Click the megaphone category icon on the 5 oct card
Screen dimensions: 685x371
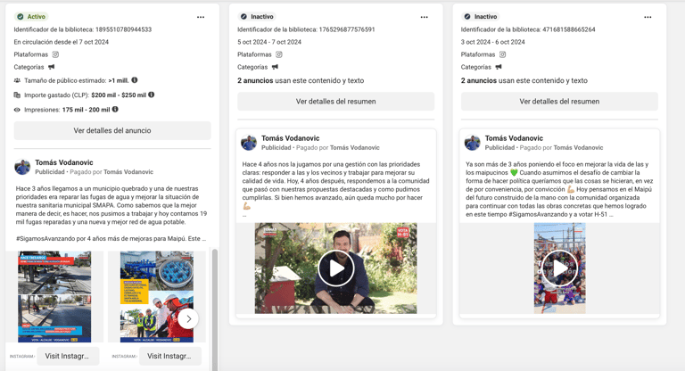tap(276, 67)
